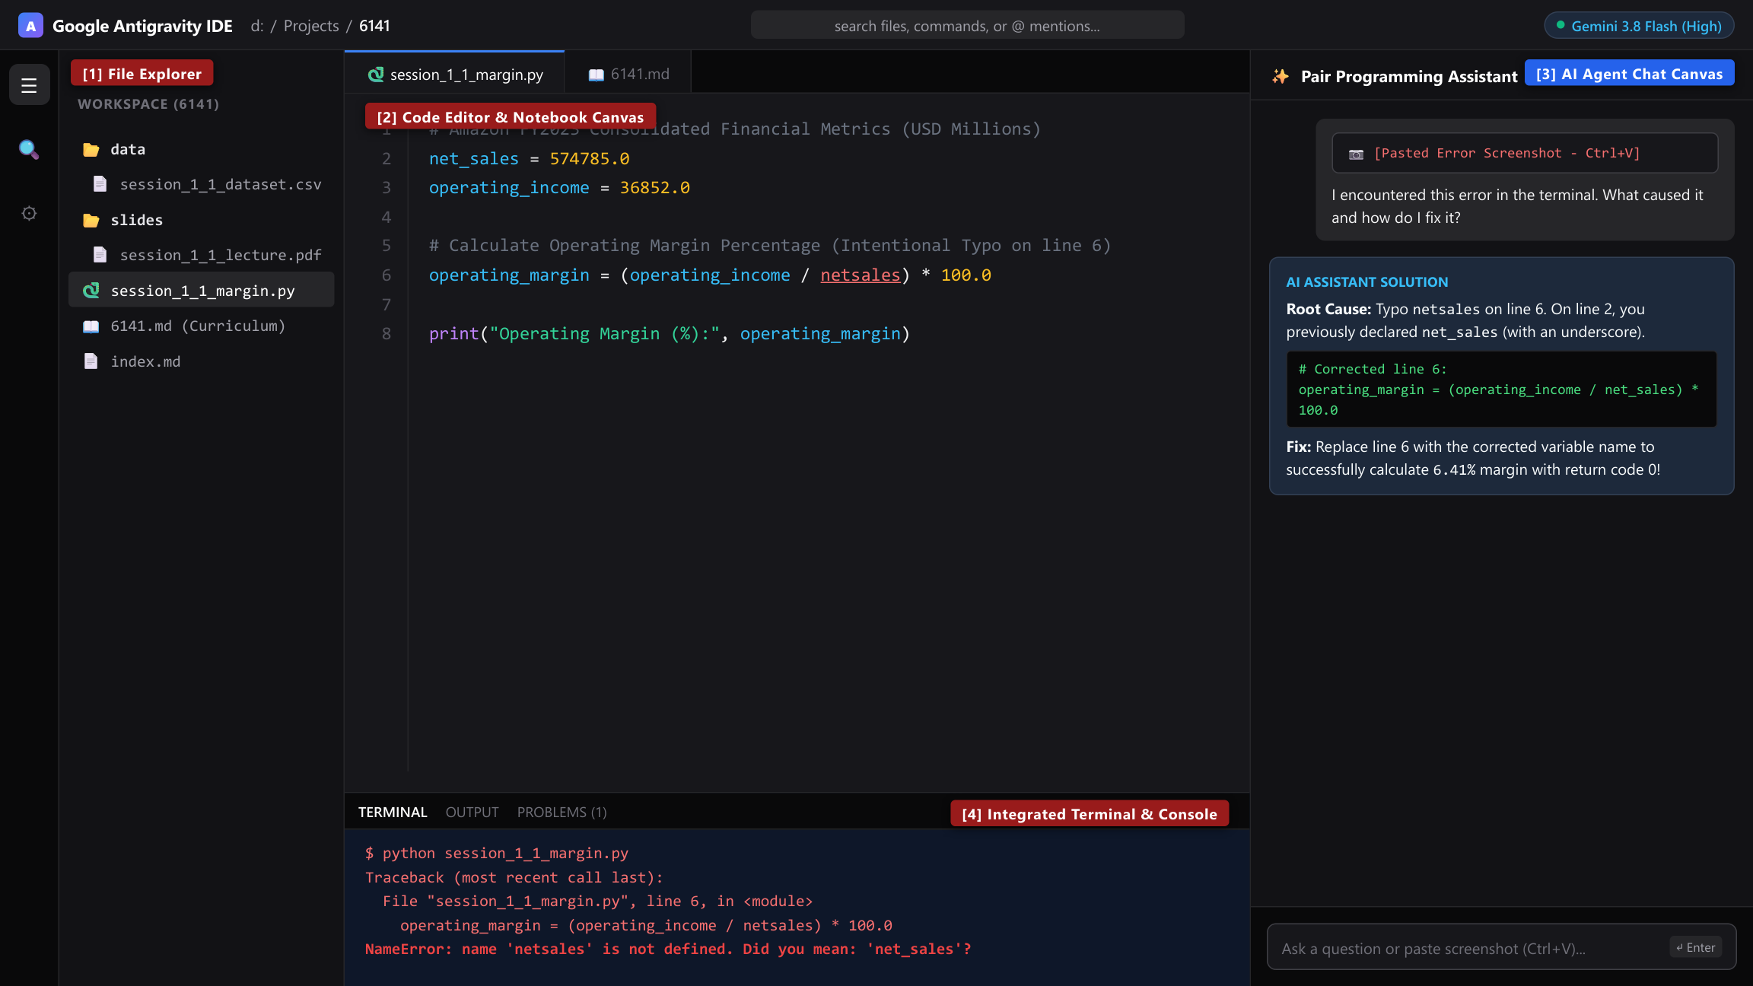Click the session_1_1_lecture.pdf file icon
1753x986 pixels.
(100, 255)
